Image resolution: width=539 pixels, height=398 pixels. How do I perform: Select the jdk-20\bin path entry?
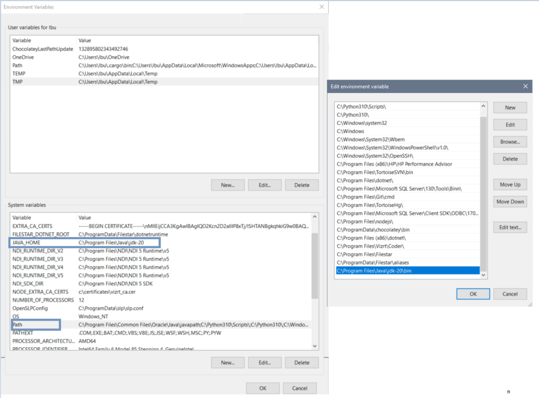[x=374, y=271]
